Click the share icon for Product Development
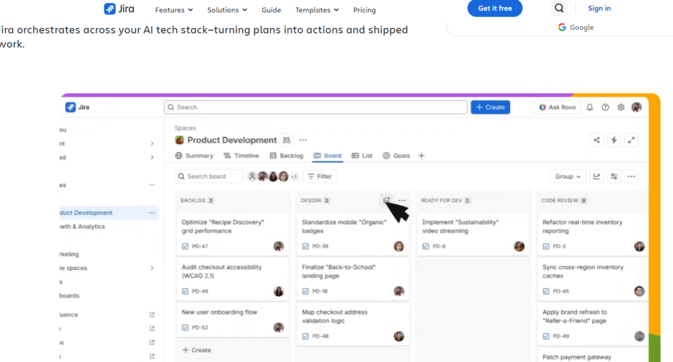Image resolution: width=673 pixels, height=362 pixels. point(597,140)
